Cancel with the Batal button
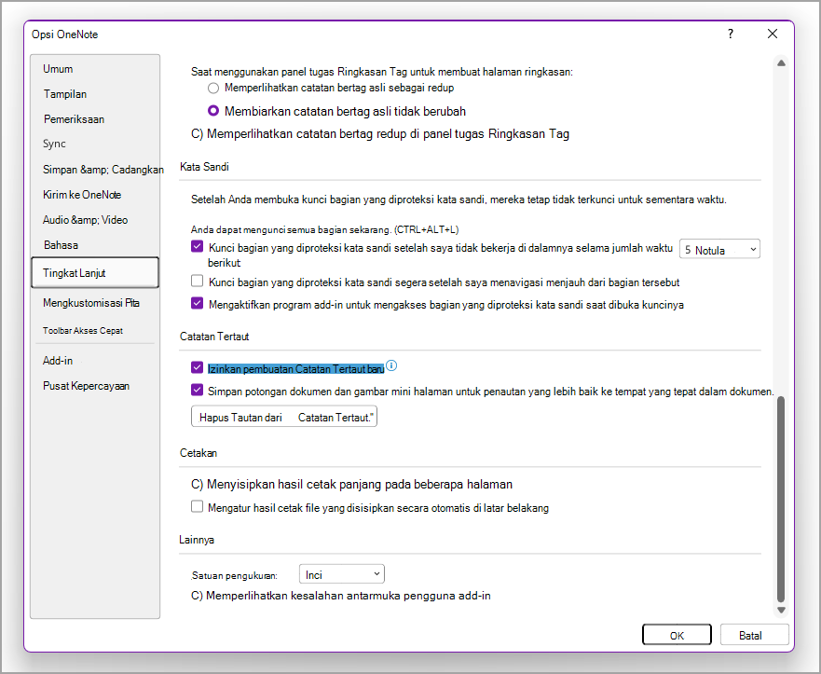The width and height of the screenshot is (821, 674). (x=754, y=635)
